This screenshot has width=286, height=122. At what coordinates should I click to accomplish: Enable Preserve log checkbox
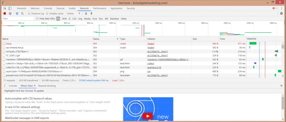click(29, 13)
